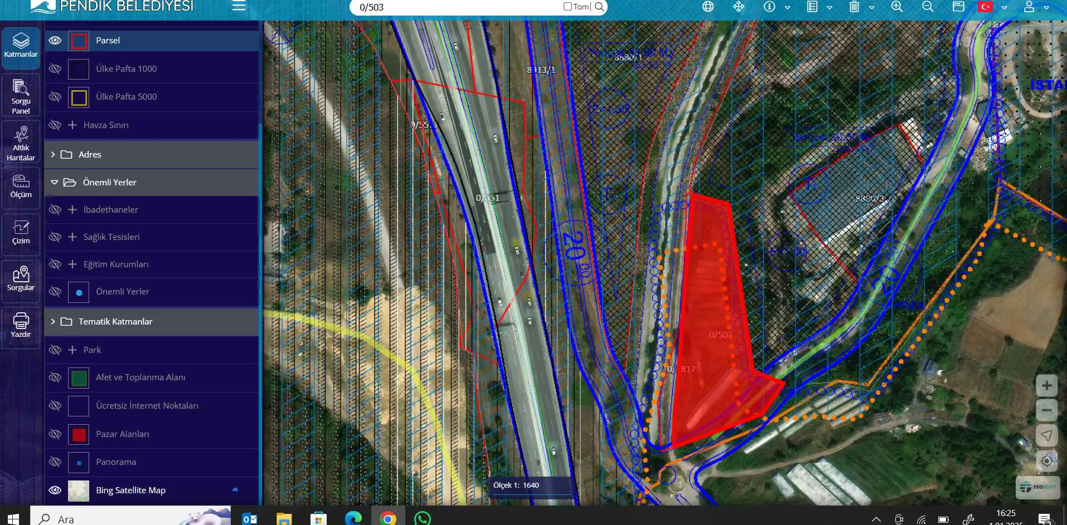This screenshot has height=525, width=1067.
Task: Expand the Adres folder
Action: point(53,154)
